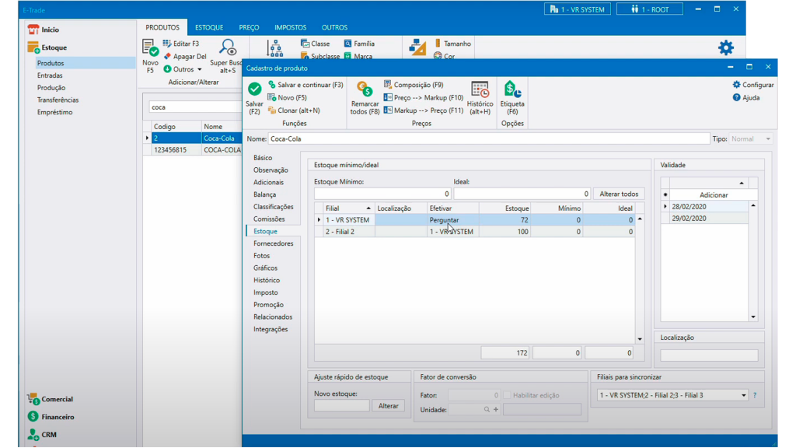Select Fornecedores in the side list
The image size is (796, 448).
coord(273,243)
